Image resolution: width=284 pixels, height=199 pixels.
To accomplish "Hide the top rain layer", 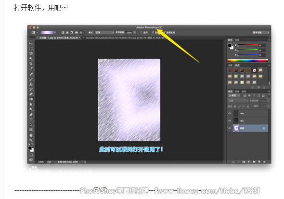I will tap(230, 113).
